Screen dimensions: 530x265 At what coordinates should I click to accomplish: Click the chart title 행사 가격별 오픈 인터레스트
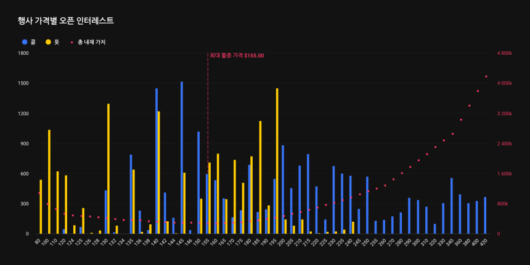(x=66, y=20)
